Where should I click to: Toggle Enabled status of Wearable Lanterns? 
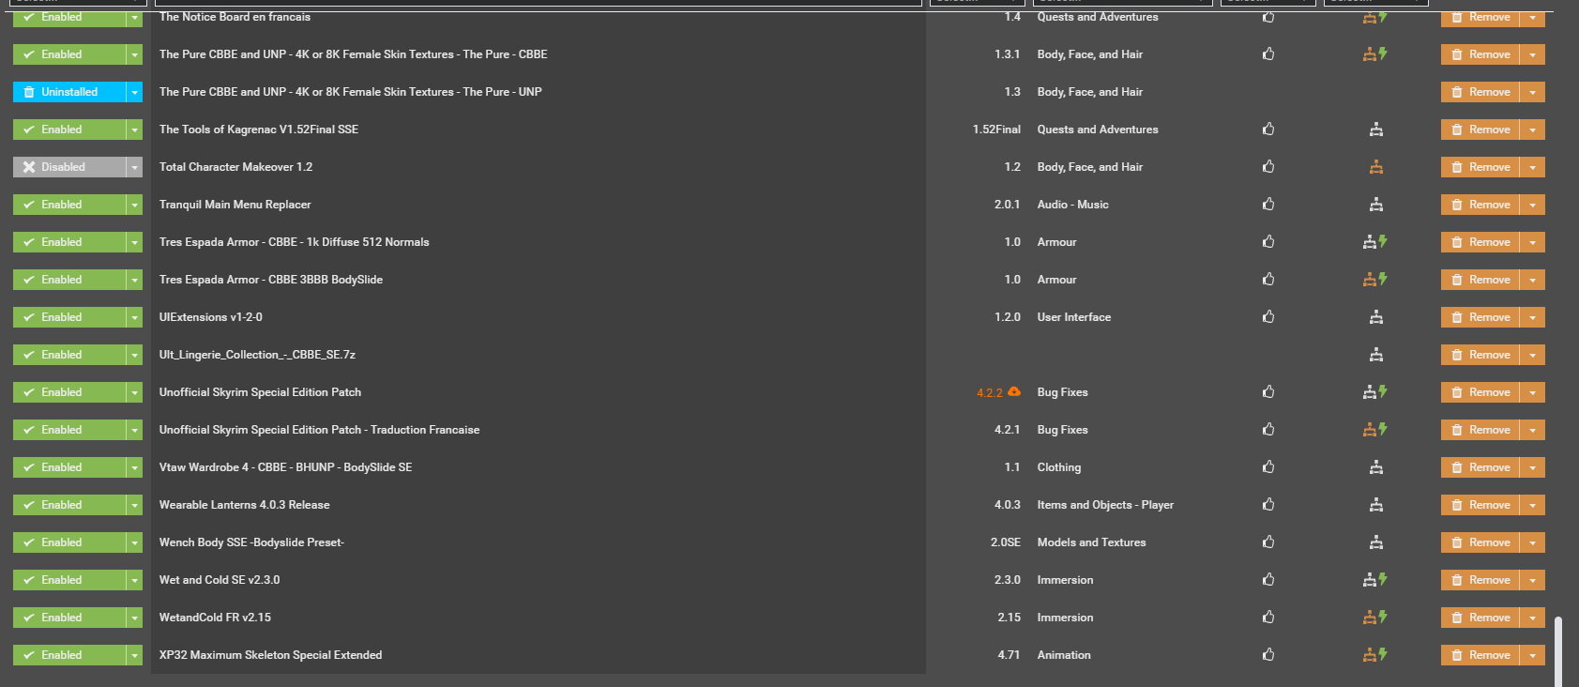click(x=69, y=505)
